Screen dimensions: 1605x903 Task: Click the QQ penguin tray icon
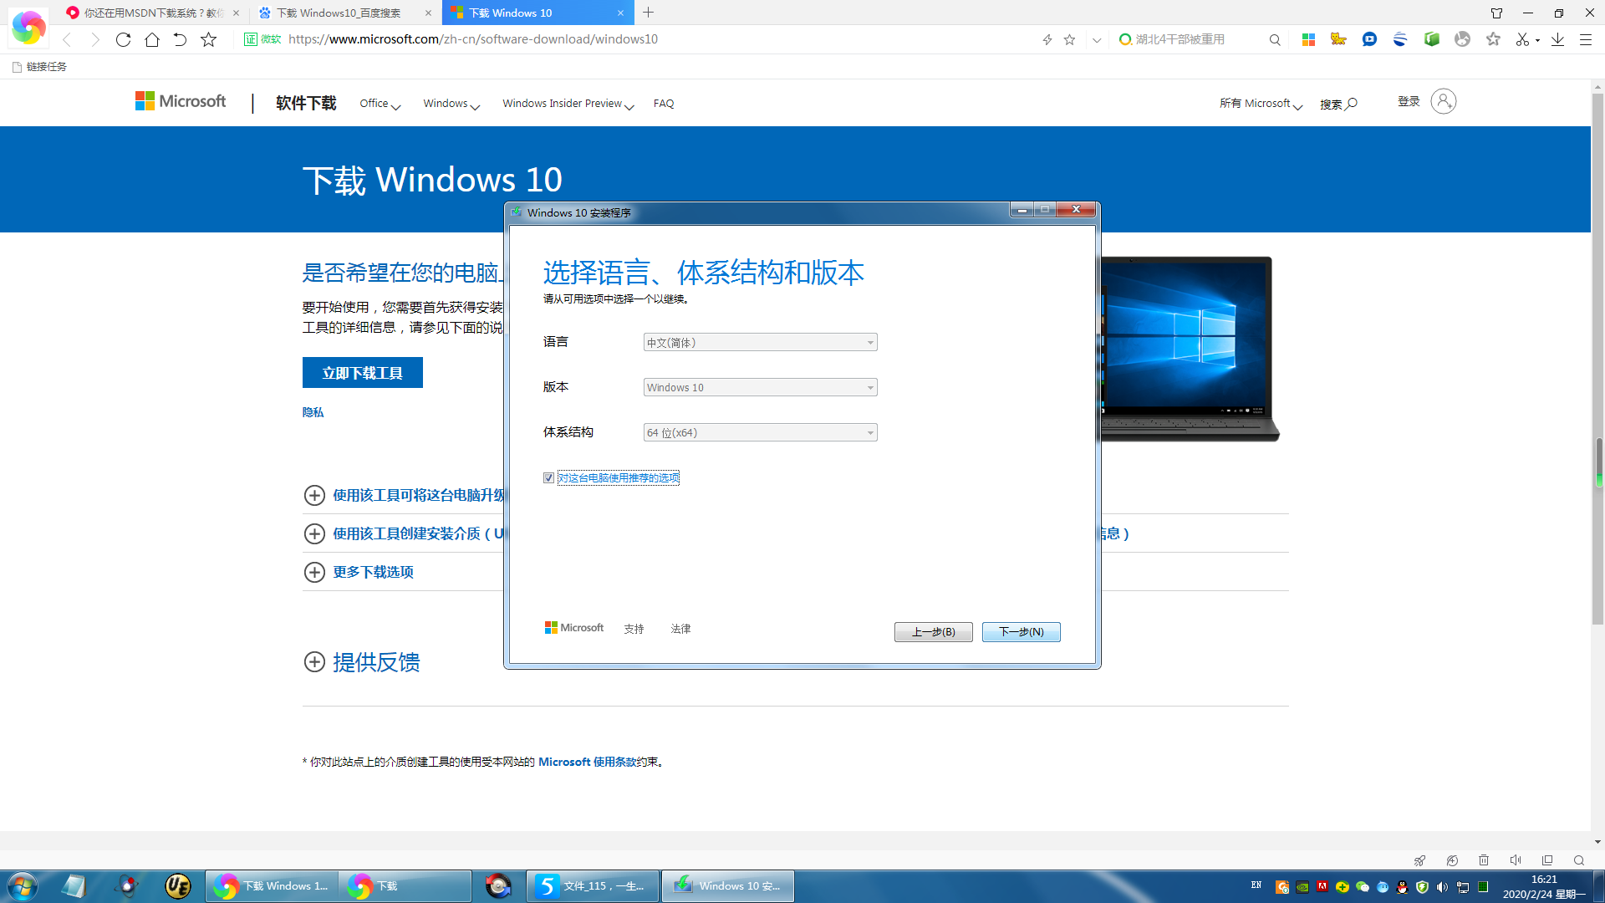[1403, 887]
